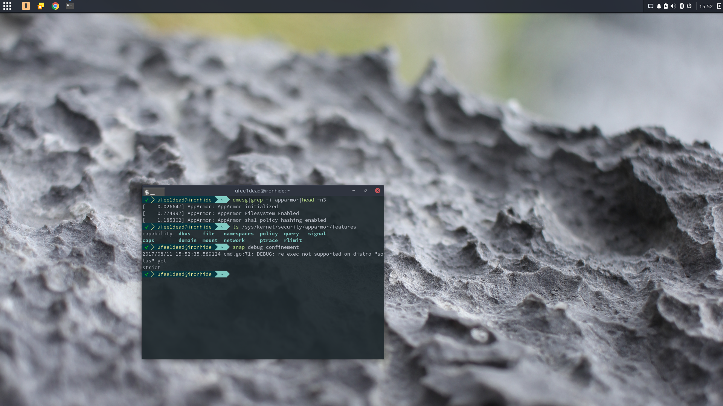Image resolution: width=723 pixels, height=406 pixels.
Task: Open the power session icon
Action: pos(689,6)
